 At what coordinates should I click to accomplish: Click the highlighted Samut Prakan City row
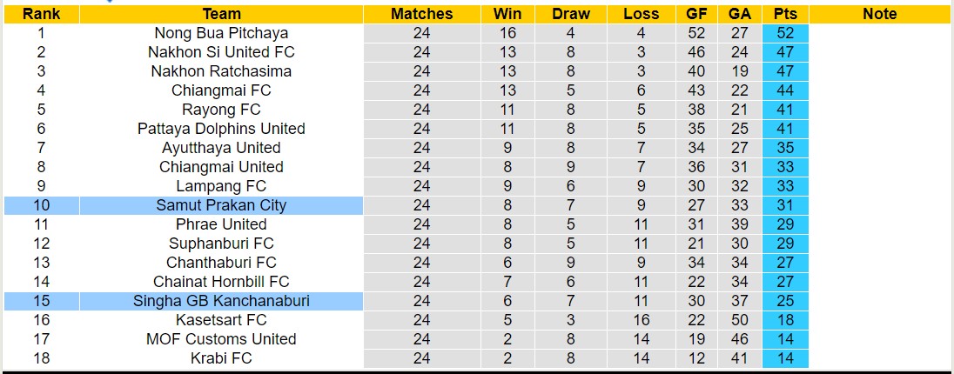221,205
